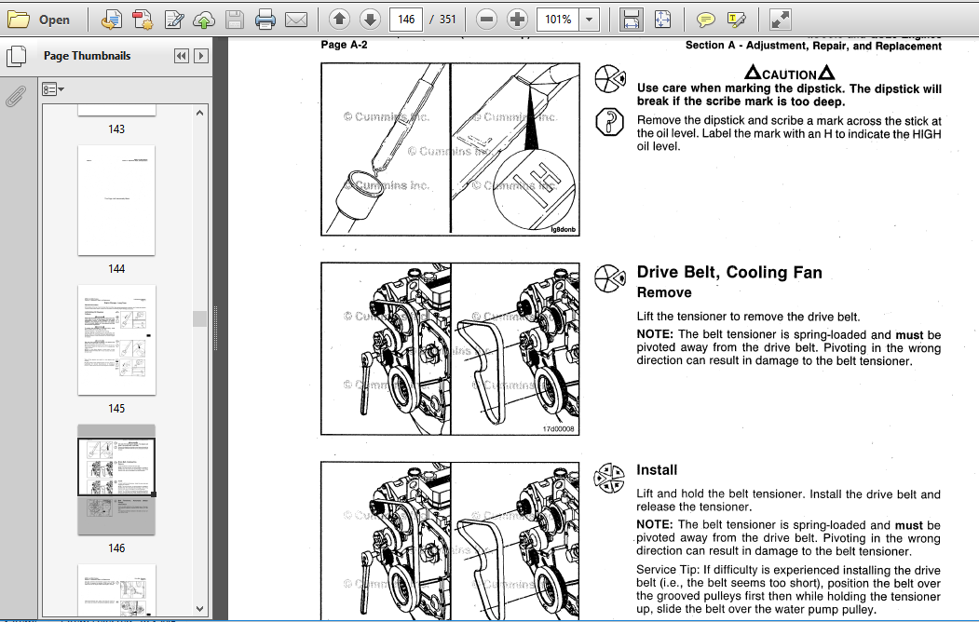The height and width of the screenshot is (622, 979).
Task: Click the Save floppy disk icon
Action: tap(234, 20)
